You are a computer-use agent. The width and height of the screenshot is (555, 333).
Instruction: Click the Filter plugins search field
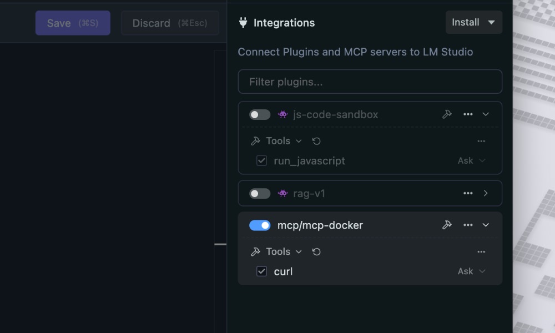pyautogui.click(x=370, y=82)
